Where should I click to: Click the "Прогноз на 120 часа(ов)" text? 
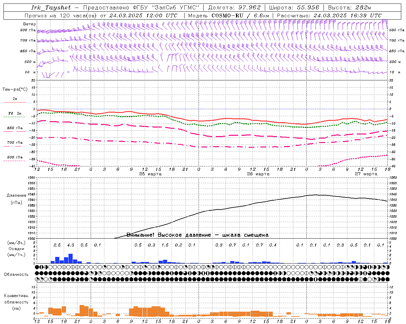click(61, 16)
